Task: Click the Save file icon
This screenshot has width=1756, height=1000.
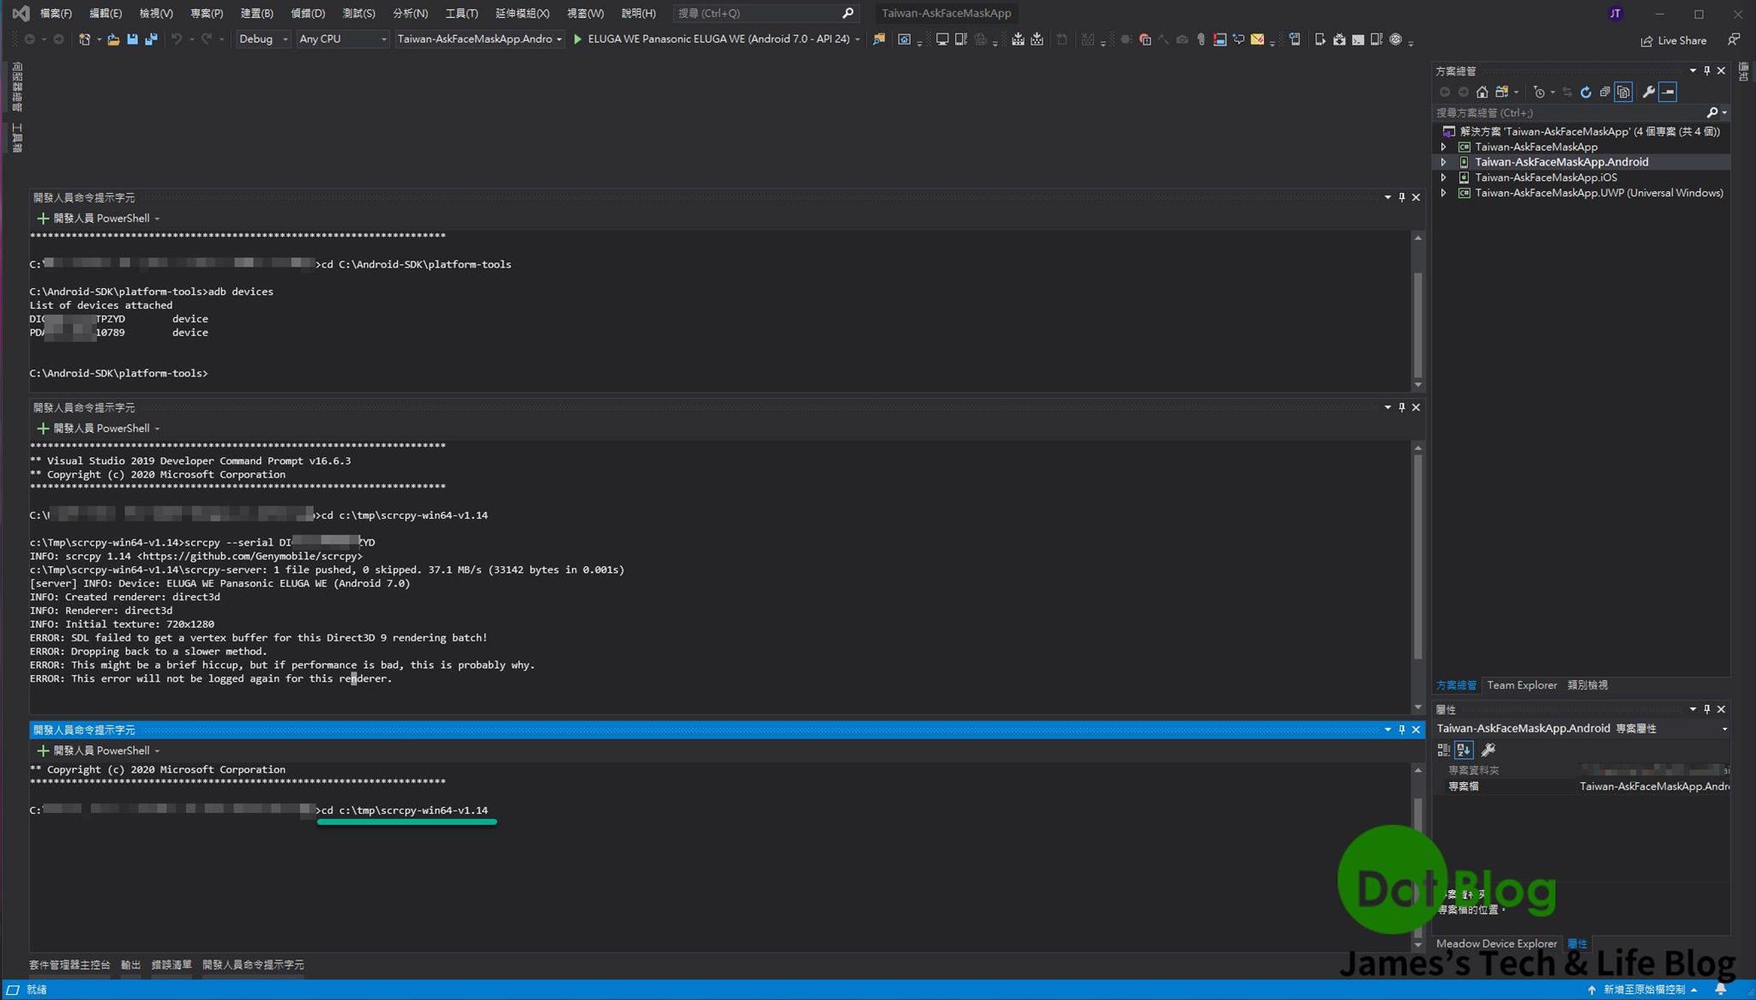Action: [x=132, y=39]
